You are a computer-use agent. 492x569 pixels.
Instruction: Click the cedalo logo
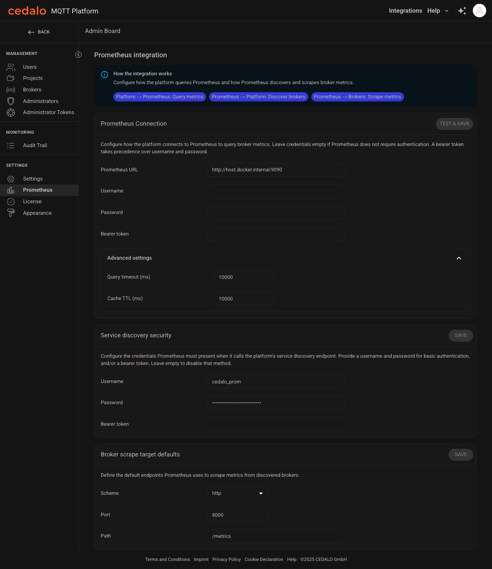[x=27, y=11]
